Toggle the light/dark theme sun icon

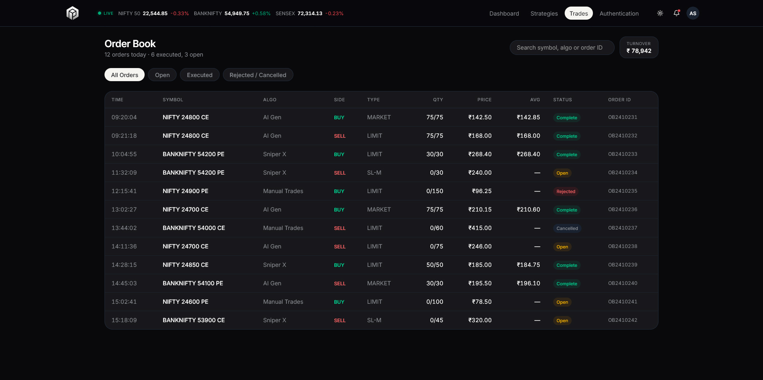[660, 13]
